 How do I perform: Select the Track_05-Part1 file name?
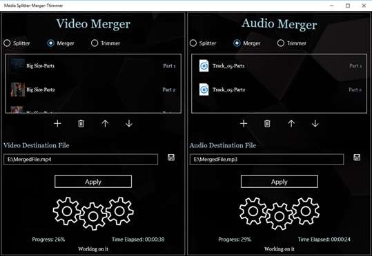pos(228,65)
